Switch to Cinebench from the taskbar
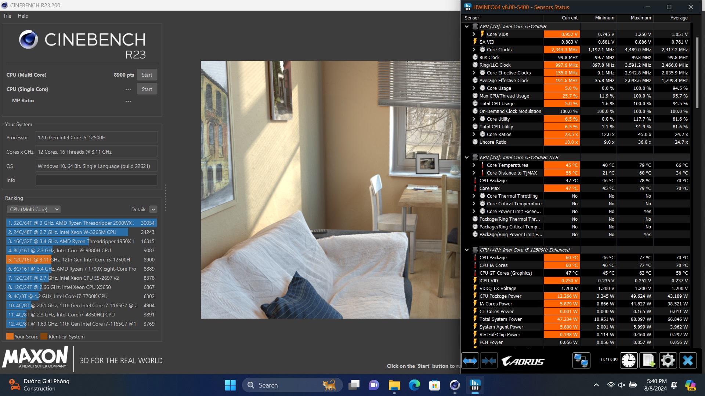This screenshot has height=396, width=705. (x=455, y=385)
